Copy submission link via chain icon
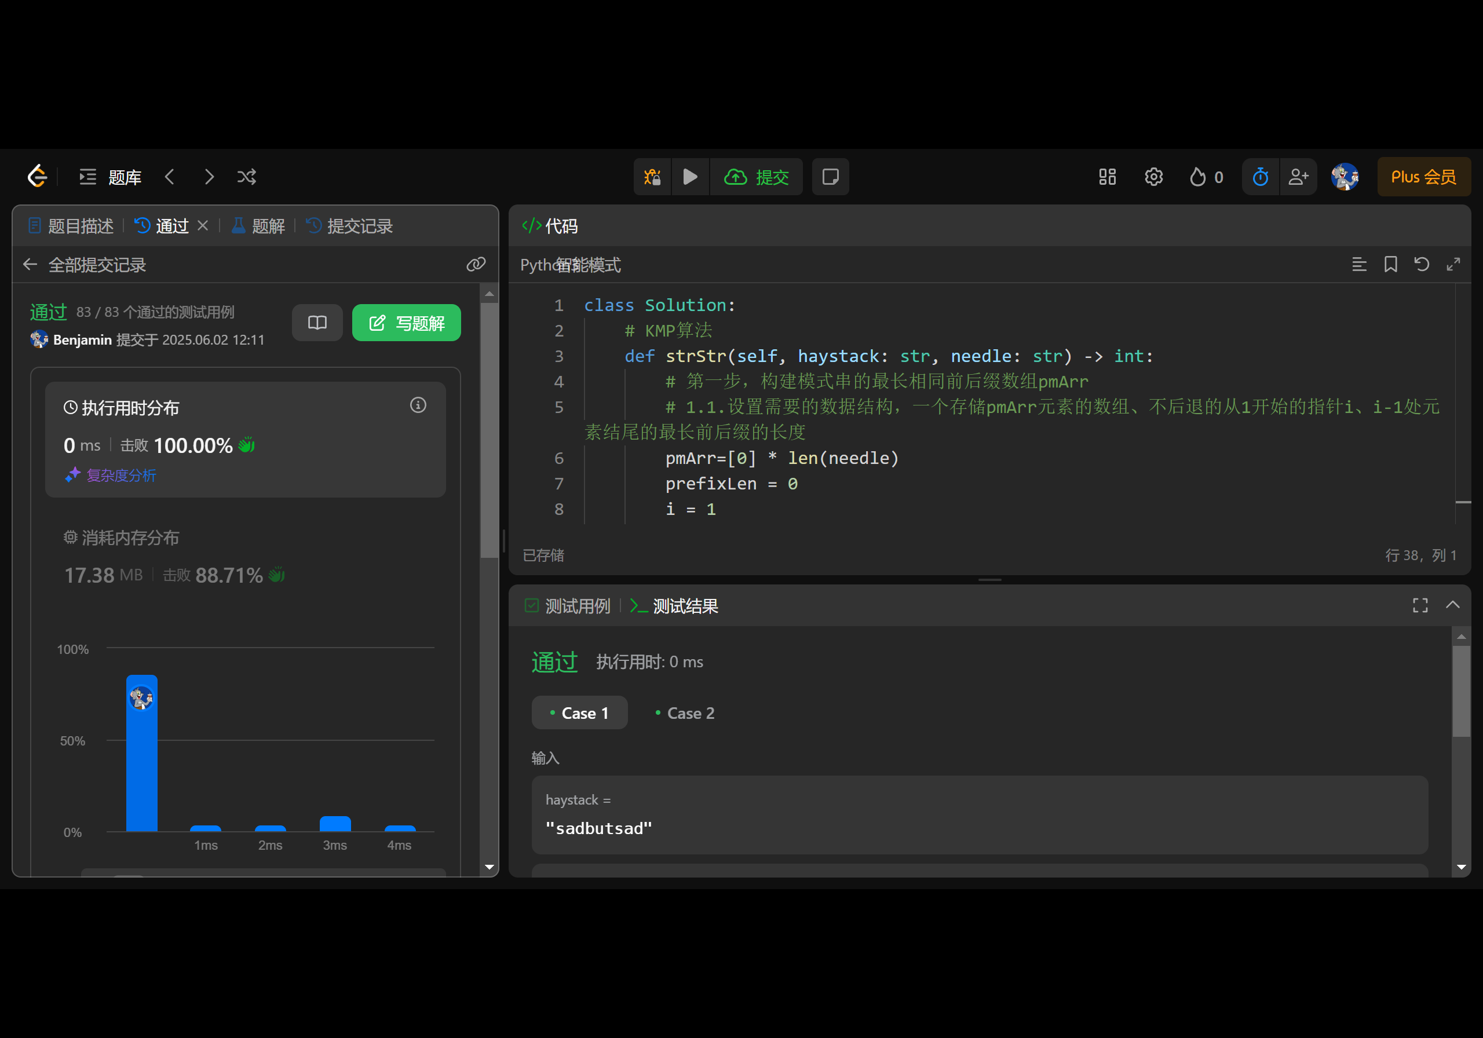 tap(476, 264)
